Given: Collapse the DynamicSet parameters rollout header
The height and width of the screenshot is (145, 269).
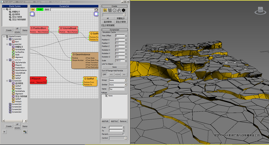Looking at the screenshot, I should pyautogui.click(x=114, y=30).
